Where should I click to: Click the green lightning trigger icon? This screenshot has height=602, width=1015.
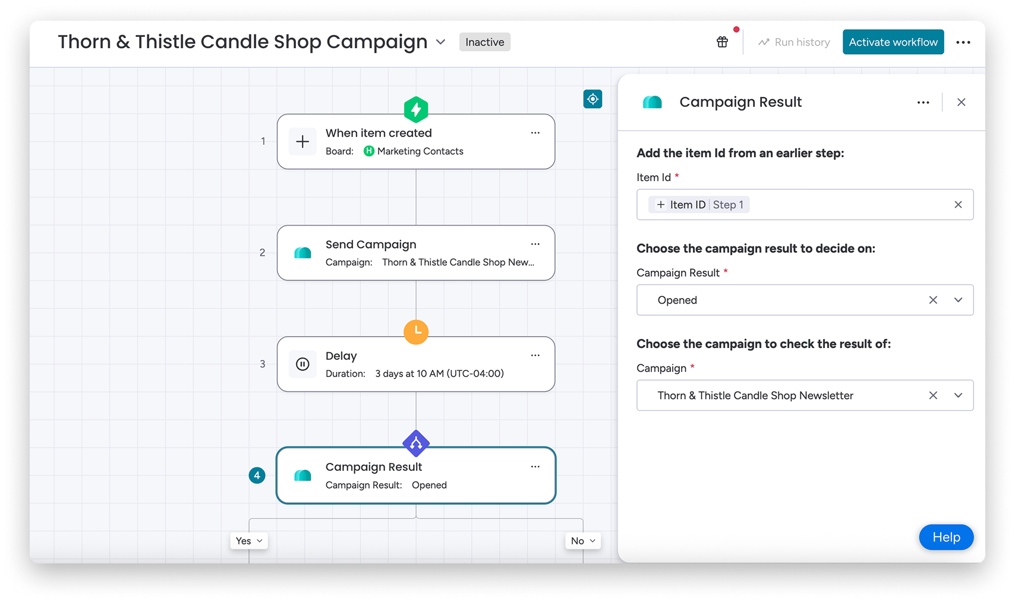point(416,110)
